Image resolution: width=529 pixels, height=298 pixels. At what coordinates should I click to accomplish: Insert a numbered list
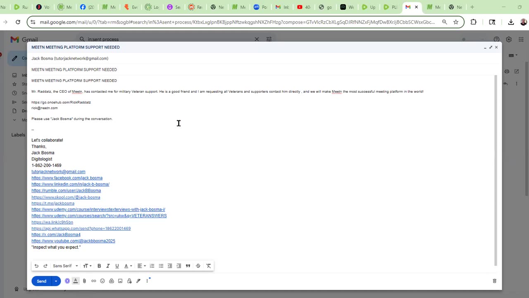[152, 266]
